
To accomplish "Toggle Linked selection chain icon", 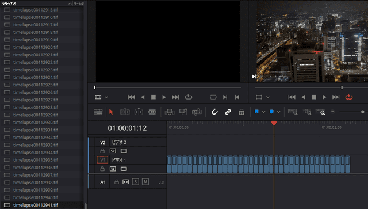I will 228,112.
